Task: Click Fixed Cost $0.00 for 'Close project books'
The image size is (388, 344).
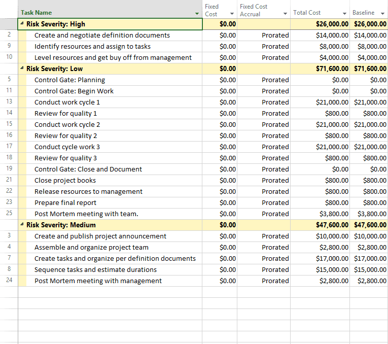Action: tap(228, 180)
